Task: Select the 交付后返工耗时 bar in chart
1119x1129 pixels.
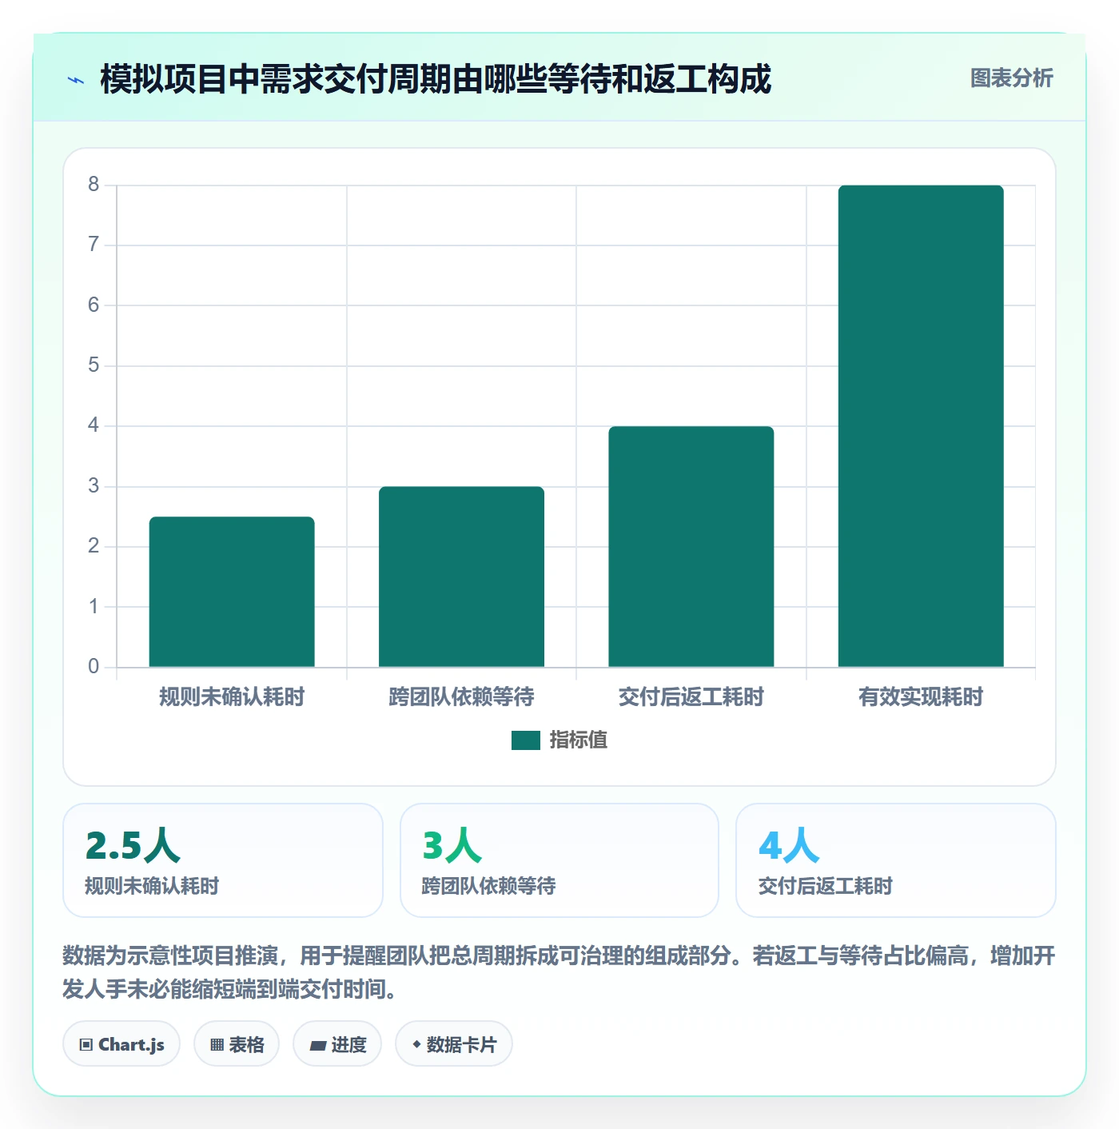Action: coord(691,546)
